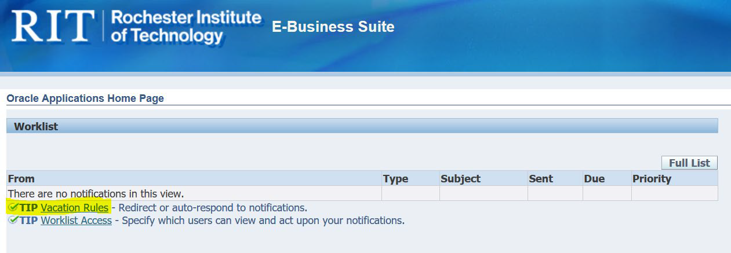Click the Sent column header
This screenshot has width=731, height=253.
pyautogui.click(x=541, y=179)
